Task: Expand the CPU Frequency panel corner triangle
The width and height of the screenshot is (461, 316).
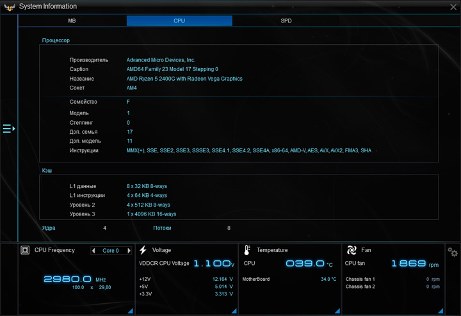Action: [x=131, y=311]
